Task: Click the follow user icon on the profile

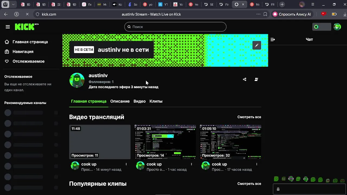Action: coord(256,79)
